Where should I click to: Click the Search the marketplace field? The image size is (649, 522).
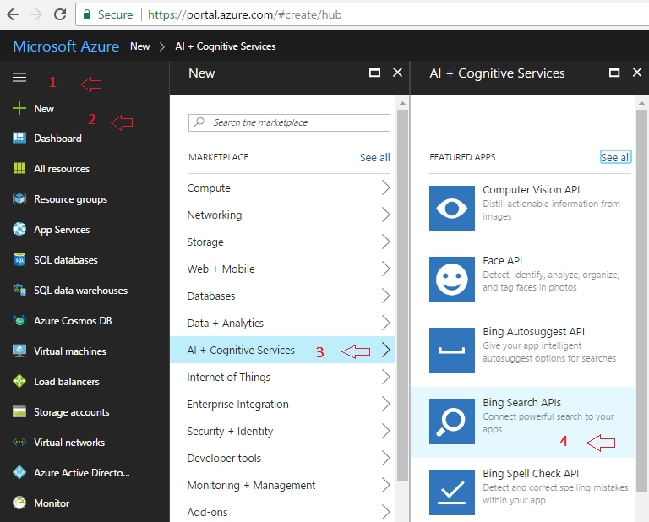coord(290,122)
